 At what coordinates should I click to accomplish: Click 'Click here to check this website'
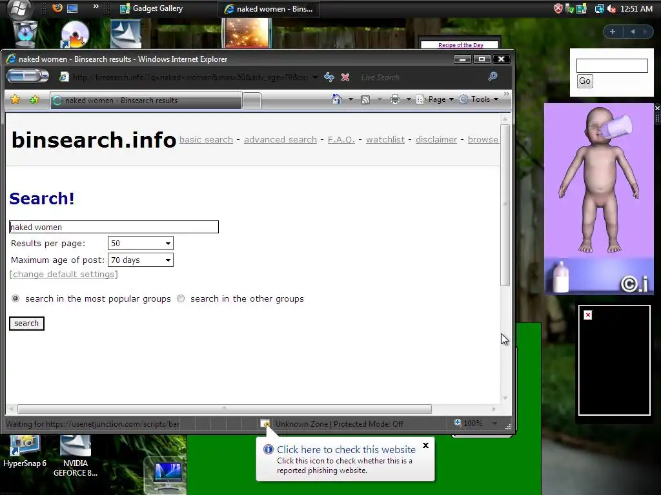coord(346,449)
